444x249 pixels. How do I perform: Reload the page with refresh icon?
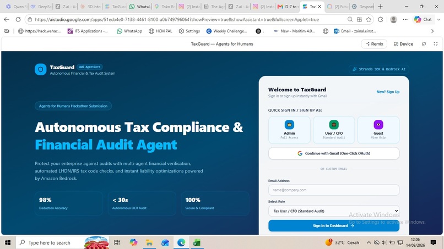coord(18,19)
